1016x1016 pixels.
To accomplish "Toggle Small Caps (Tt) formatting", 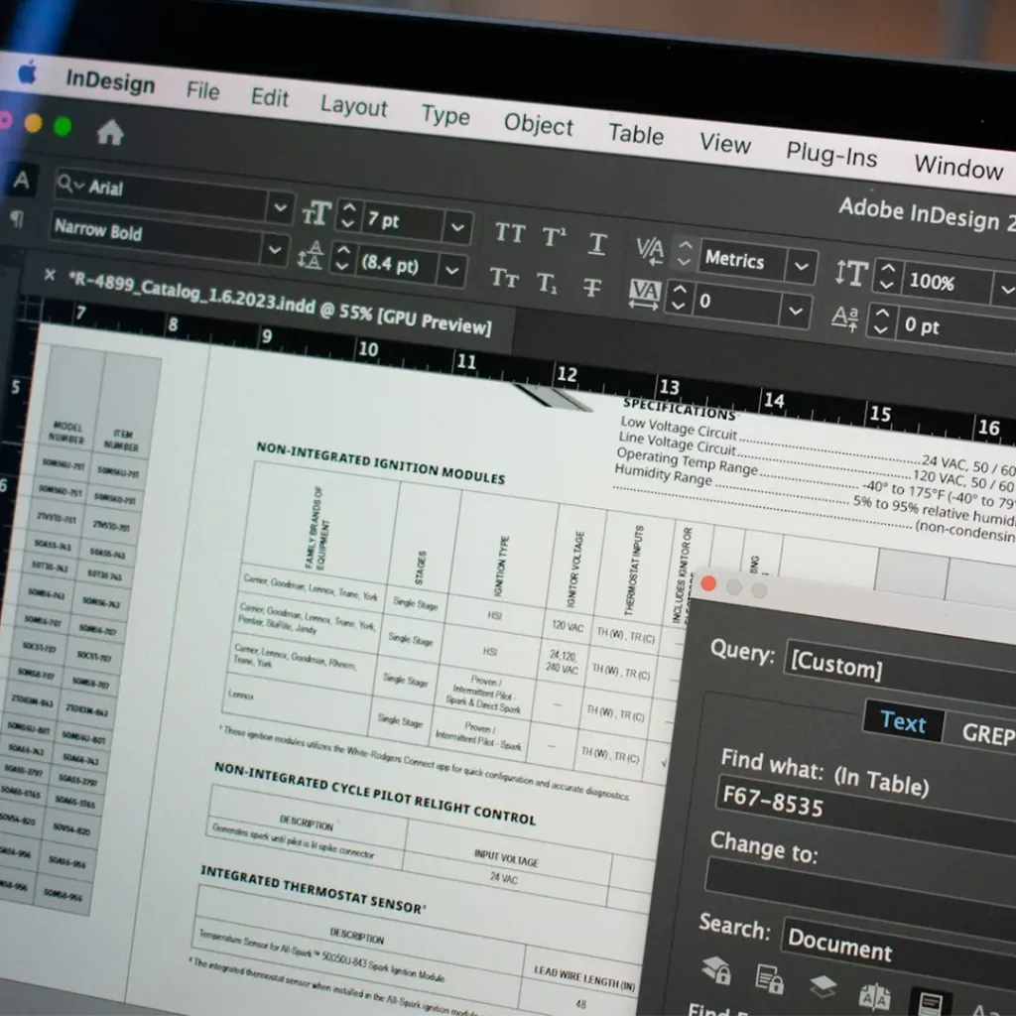I will click(504, 278).
